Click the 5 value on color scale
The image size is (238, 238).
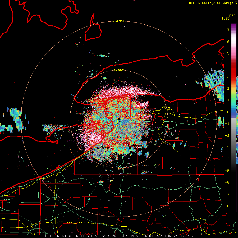tap(228, 53)
